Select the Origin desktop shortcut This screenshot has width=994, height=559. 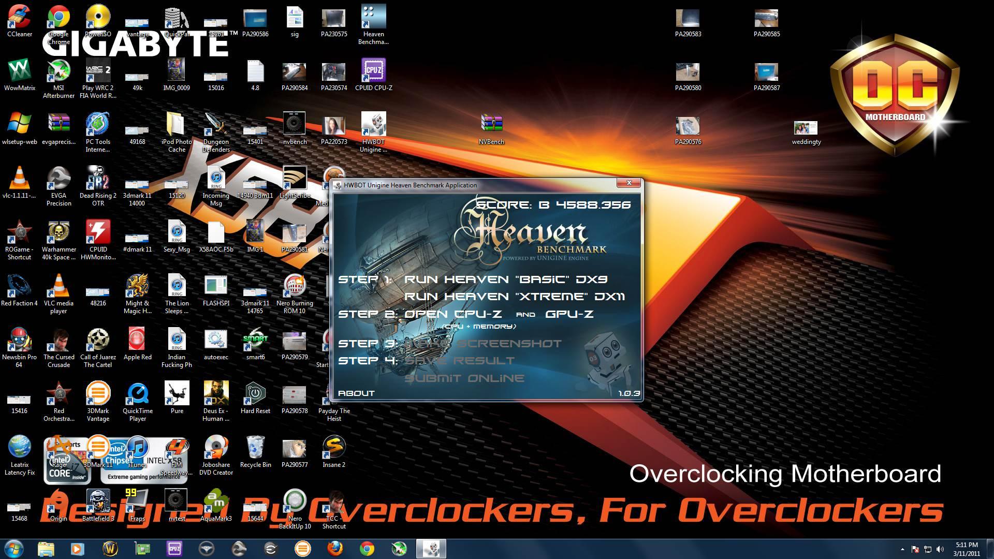click(x=59, y=506)
